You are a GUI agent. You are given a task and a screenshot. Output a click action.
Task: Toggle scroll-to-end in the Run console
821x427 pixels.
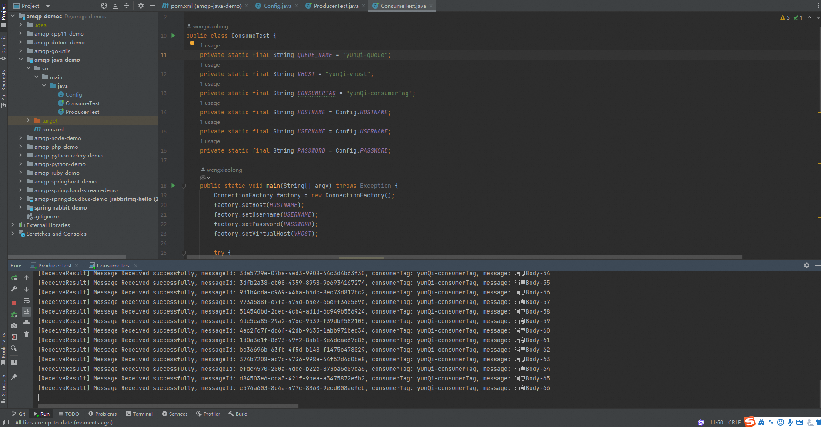27,312
